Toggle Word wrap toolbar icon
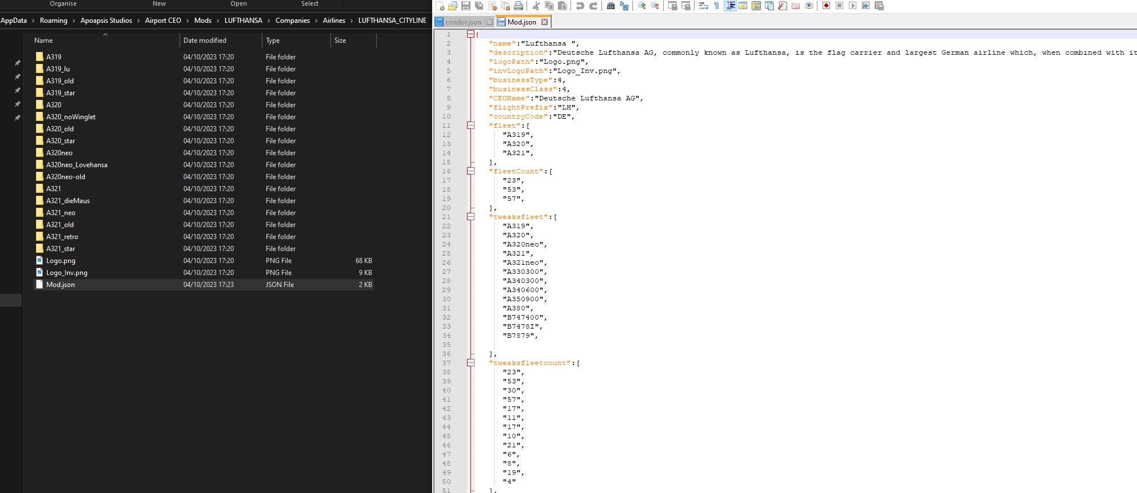 click(704, 6)
